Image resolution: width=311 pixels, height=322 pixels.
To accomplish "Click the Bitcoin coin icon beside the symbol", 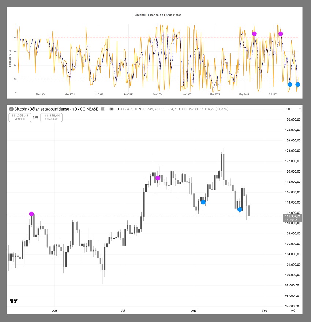I will (11, 109).
